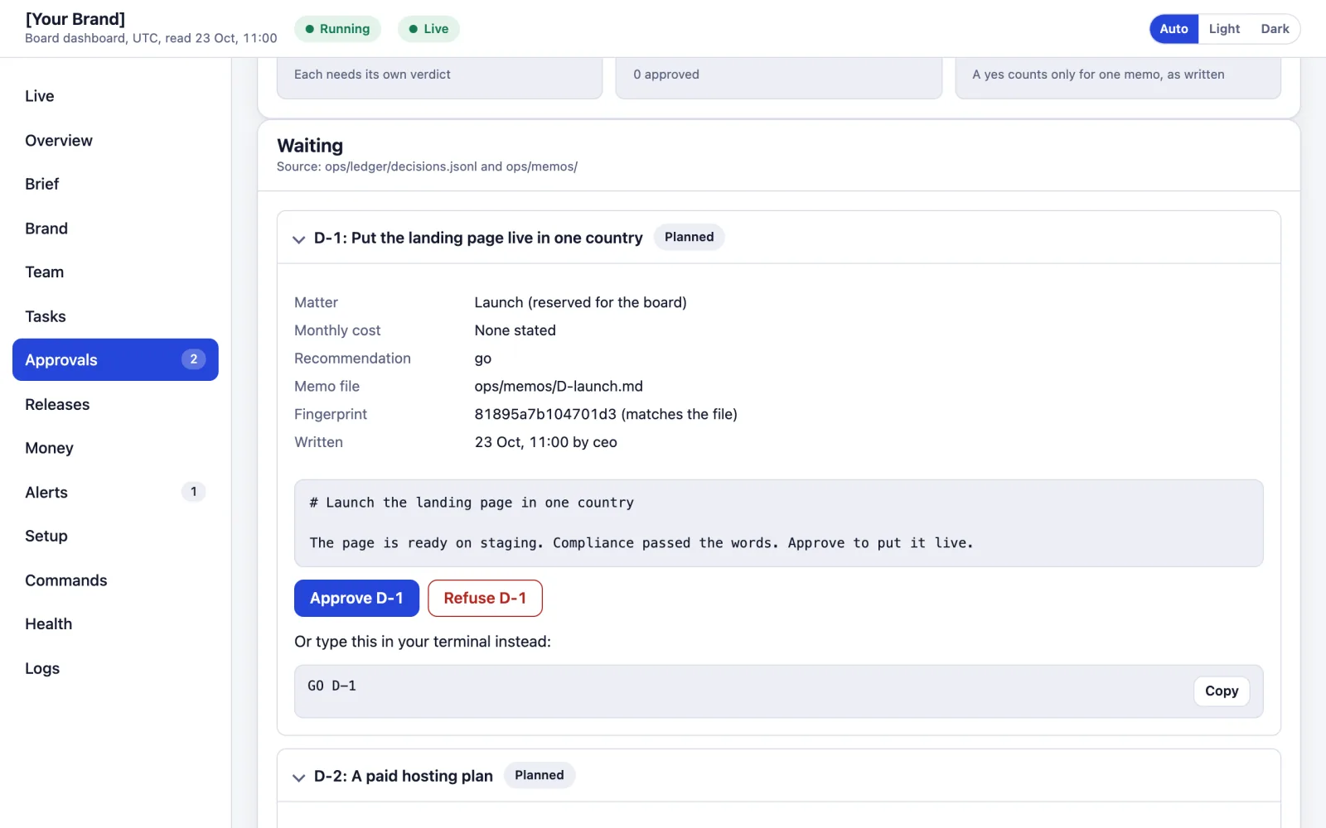
Task: Click the 'Each needs its own verdict' text
Action: [372, 75]
